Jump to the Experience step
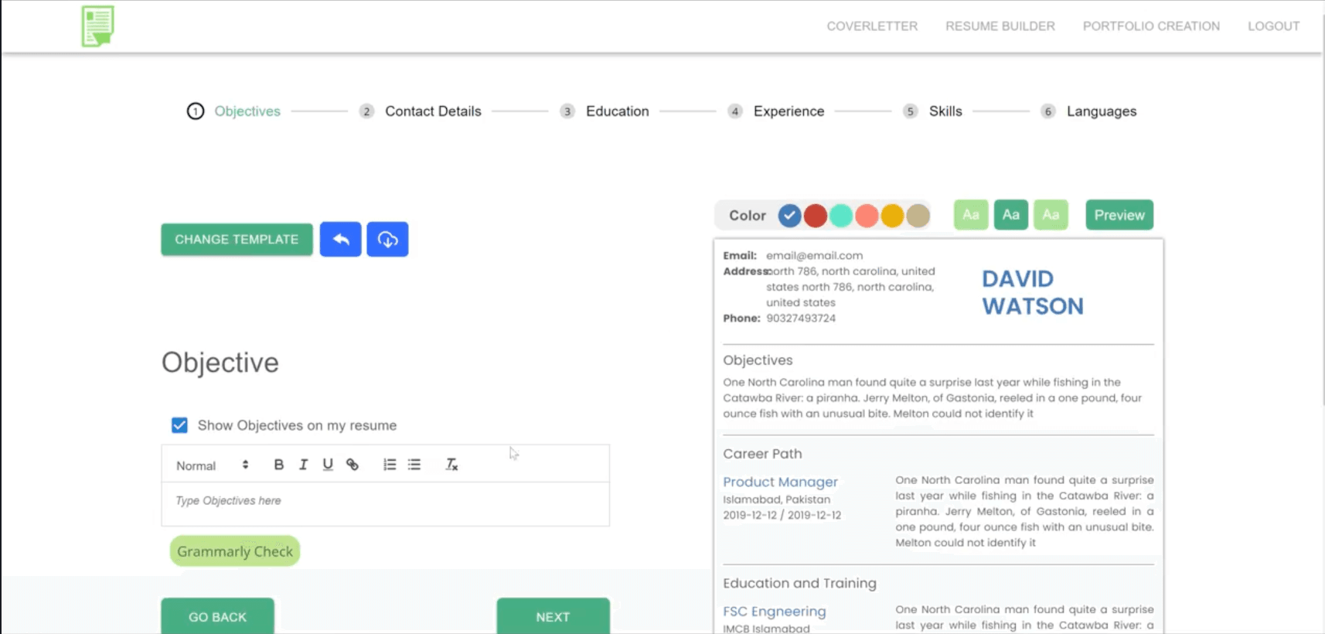This screenshot has height=634, width=1325. coord(776,111)
